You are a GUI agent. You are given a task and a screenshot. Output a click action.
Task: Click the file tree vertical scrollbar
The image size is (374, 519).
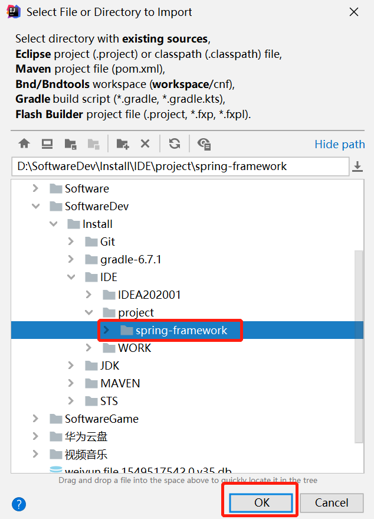[x=359, y=346]
